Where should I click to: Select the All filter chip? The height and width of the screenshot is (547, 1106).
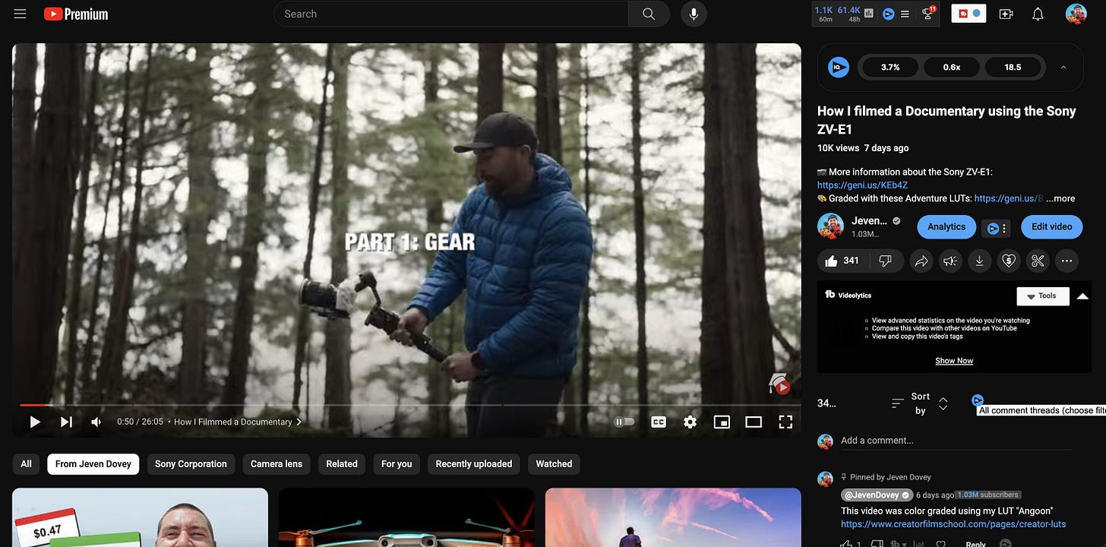tap(27, 464)
